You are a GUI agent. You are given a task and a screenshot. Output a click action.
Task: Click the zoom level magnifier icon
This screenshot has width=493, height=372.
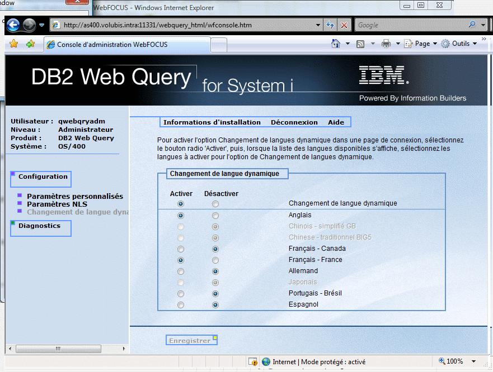pyautogui.click(x=442, y=361)
